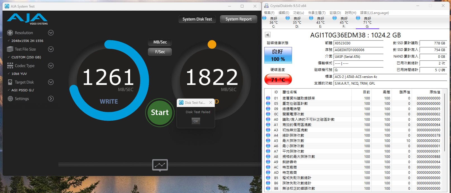Go to previous disk with arrow button
Screen dimensions: 451x193
(268, 35)
